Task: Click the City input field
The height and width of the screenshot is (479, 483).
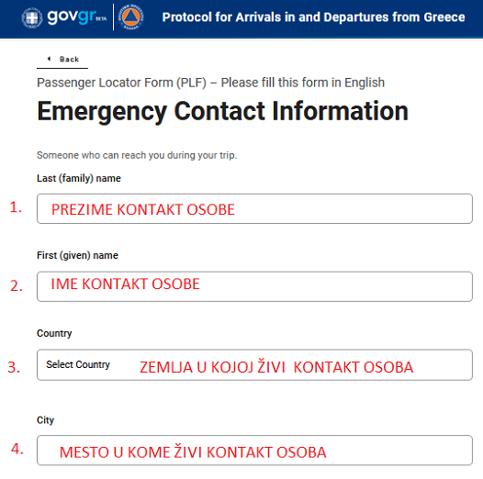Action: pos(254,450)
